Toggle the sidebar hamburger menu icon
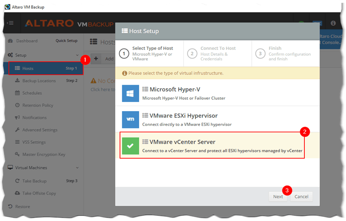Viewport: 346px width, 221px height. [10, 23]
